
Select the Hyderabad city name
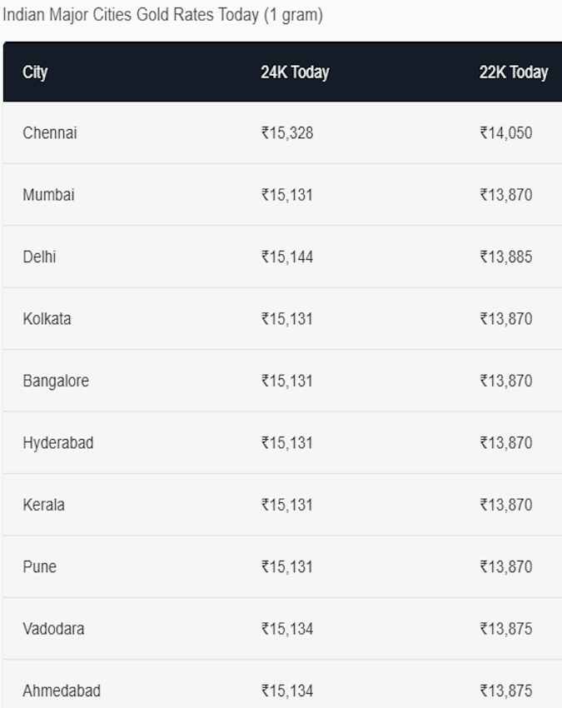coord(58,443)
